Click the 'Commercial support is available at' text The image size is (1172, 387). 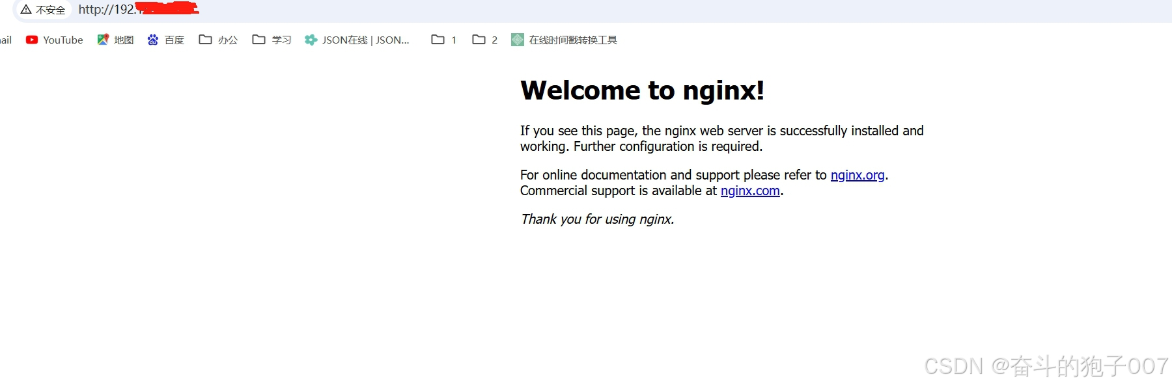point(619,191)
